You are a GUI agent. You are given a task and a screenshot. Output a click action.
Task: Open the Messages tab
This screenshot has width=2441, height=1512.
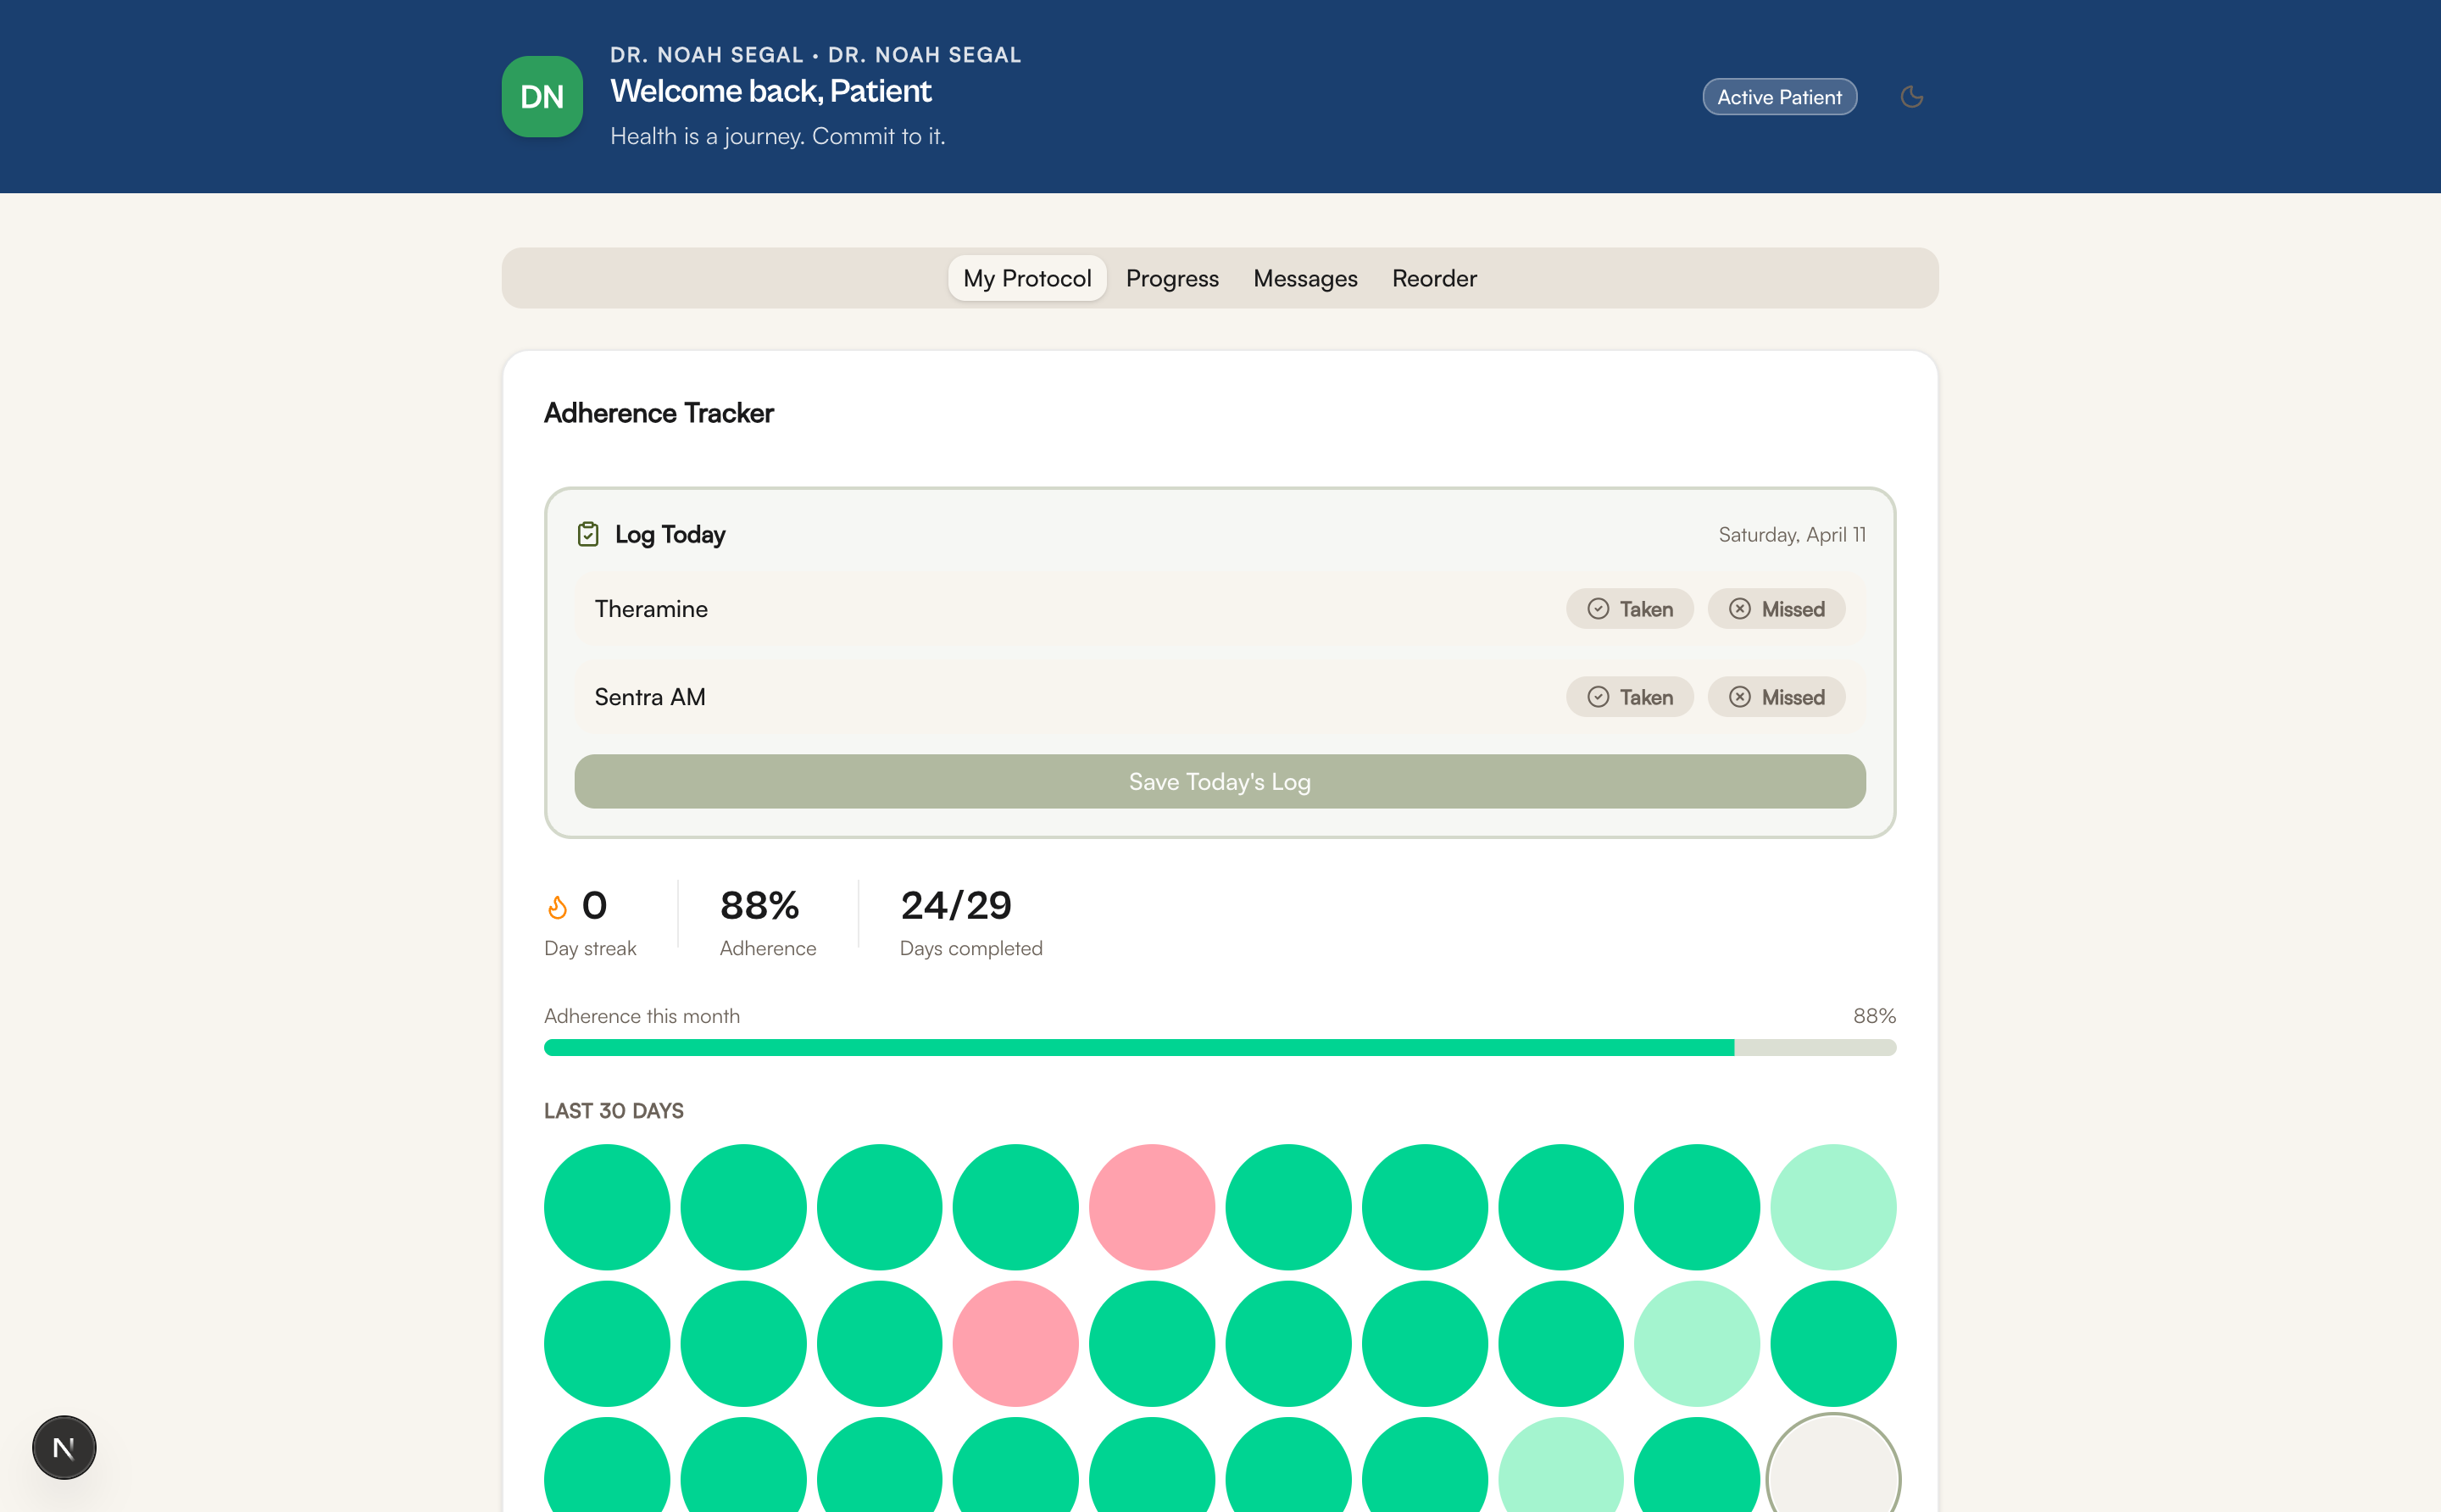[x=1304, y=278]
